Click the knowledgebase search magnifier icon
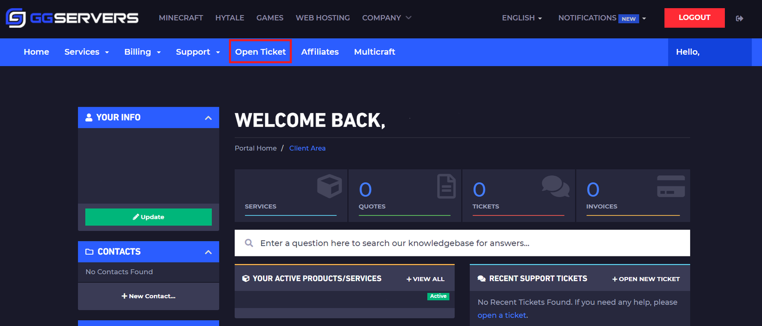762x326 pixels. 249,243
